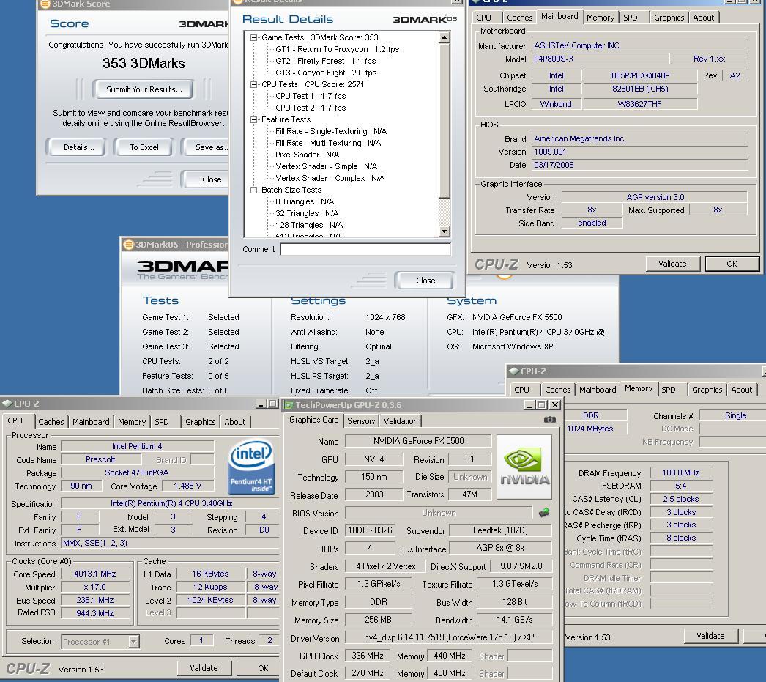766x682 pixels.
Task: Click the 3DMark Score window title icon
Action: 45,4
